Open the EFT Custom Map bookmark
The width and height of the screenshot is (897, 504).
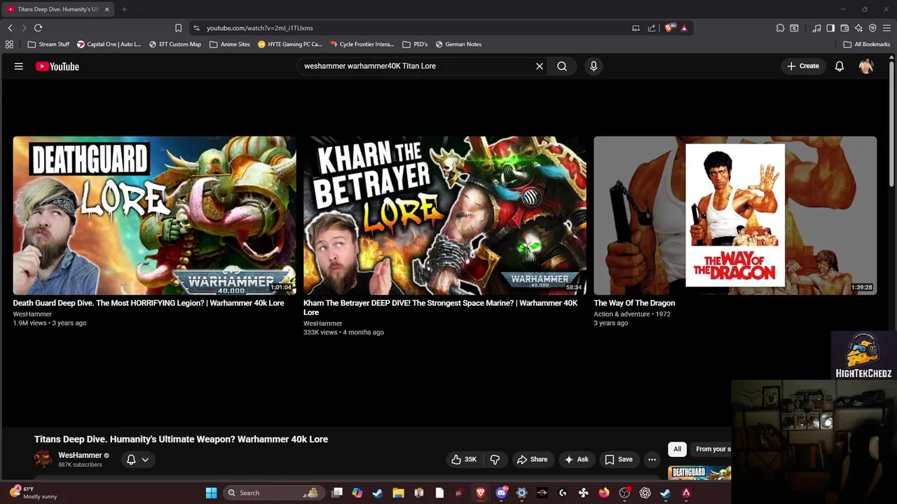(x=175, y=44)
